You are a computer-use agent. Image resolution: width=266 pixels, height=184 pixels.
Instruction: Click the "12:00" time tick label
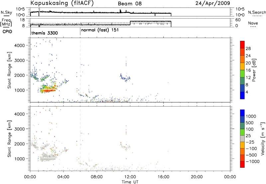(130, 177)
